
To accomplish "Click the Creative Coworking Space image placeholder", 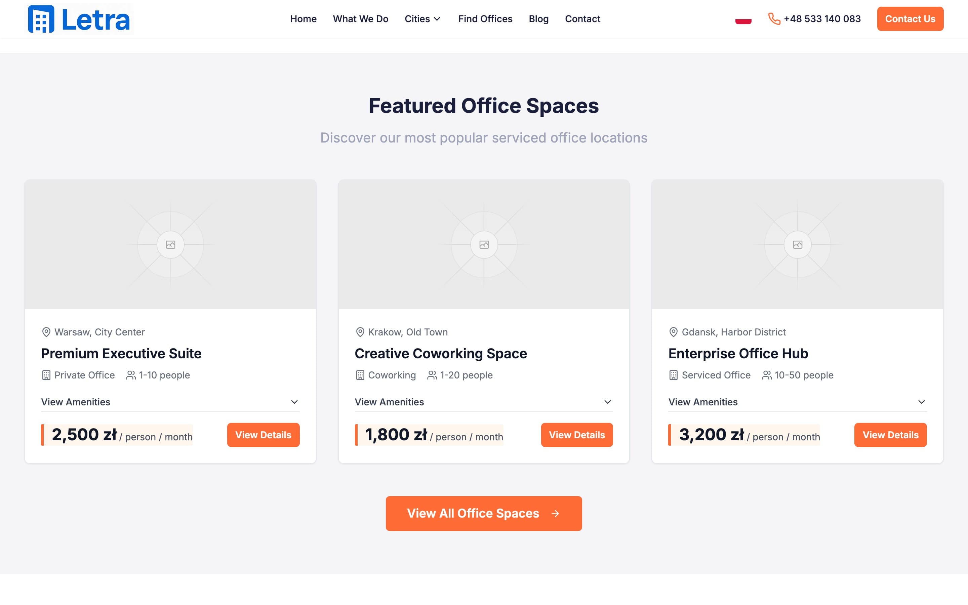I will pyautogui.click(x=484, y=244).
